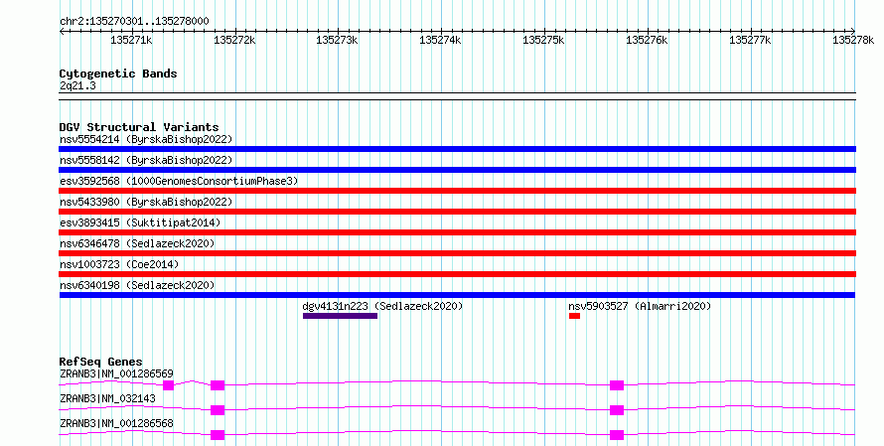Click the blue bar under nsv5558142

click(x=457, y=170)
